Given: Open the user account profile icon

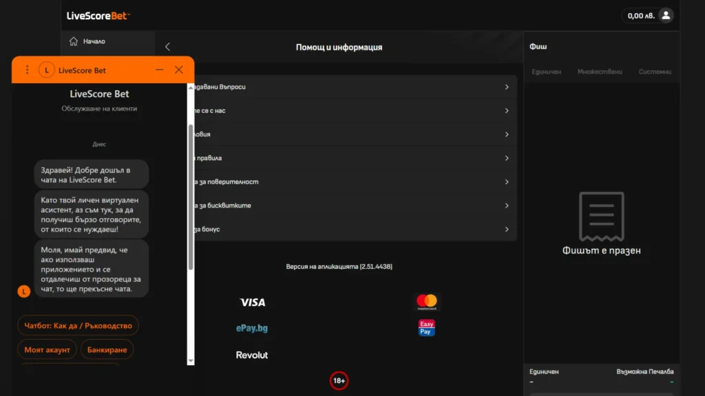Looking at the screenshot, I should click(x=666, y=15).
